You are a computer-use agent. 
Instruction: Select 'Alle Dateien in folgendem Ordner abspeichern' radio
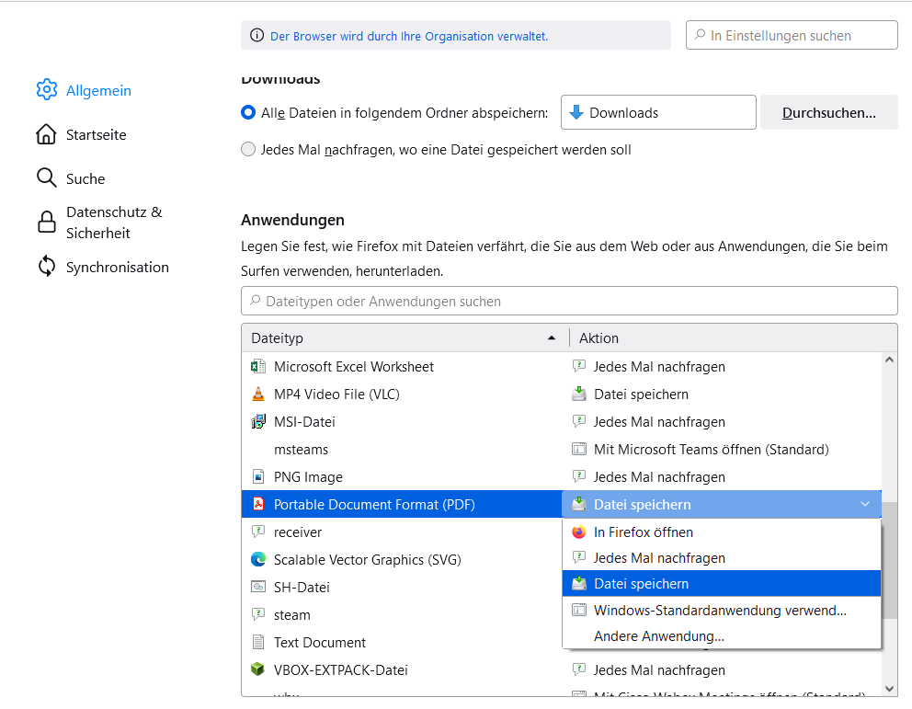[x=248, y=113]
